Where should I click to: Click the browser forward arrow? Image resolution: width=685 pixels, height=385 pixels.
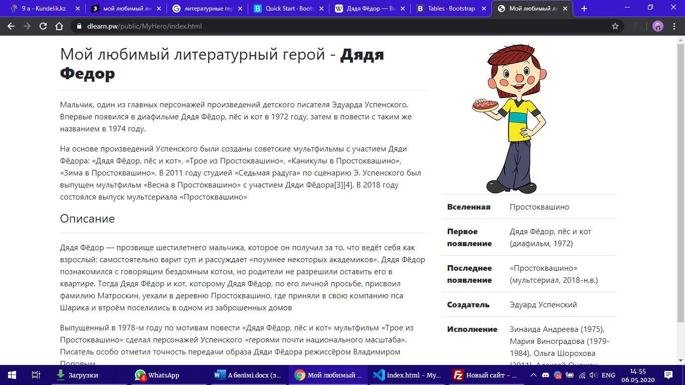click(27, 26)
